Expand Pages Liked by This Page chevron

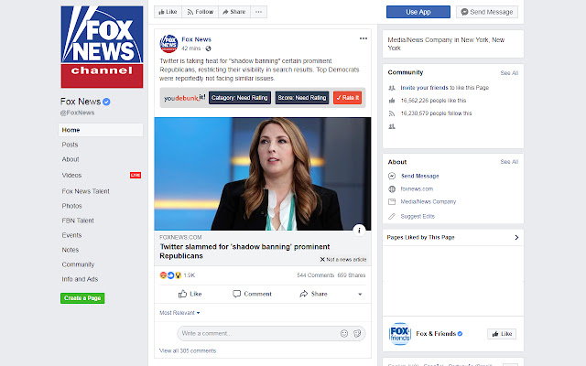click(x=516, y=238)
